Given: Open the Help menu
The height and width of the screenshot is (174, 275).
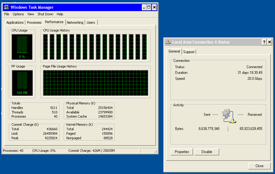Looking at the screenshot, I should point(60,14).
